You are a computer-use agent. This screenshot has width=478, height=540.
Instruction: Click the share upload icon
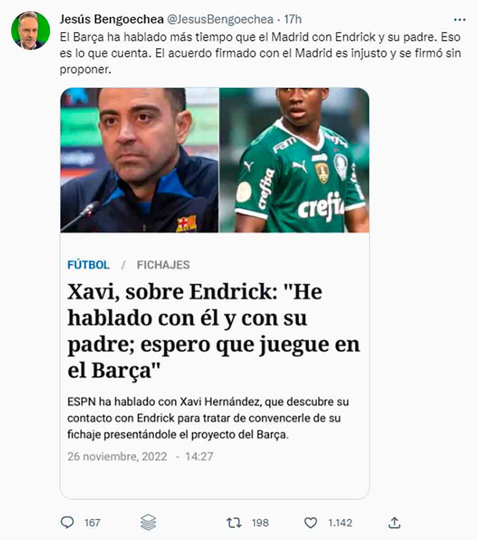(394, 522)
